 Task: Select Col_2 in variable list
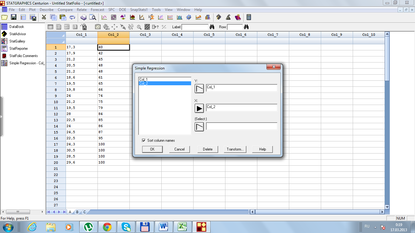tap(165, 83)
